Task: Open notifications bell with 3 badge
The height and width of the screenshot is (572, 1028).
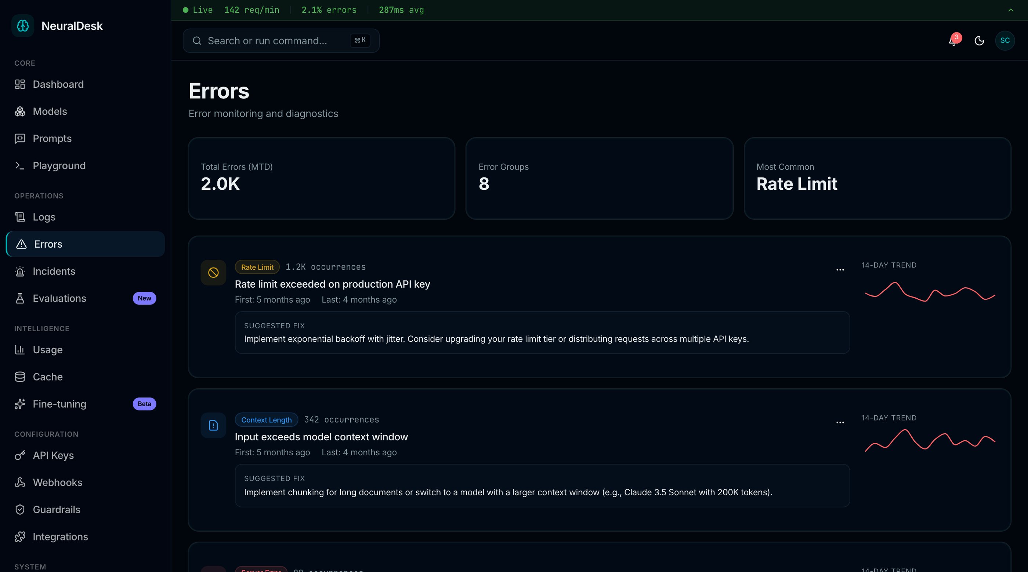Action: pyautogui.click(x=954, y=40)
